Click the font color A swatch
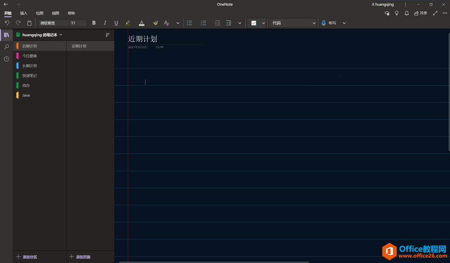 coord(142,23)
